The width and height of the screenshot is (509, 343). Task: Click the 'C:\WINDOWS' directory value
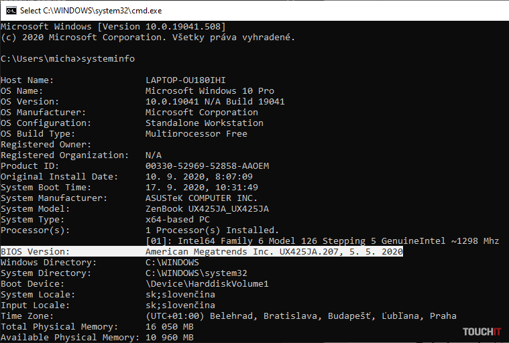click(x=172, y=263)
